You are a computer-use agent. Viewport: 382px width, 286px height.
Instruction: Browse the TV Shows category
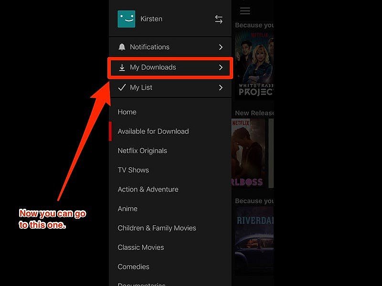point(133,170)
